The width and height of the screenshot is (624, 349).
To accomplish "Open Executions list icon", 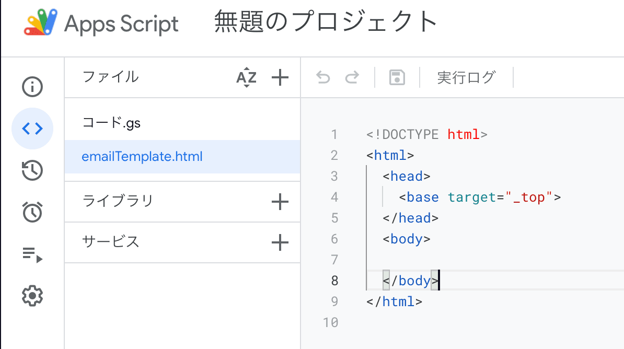I will click(x=32, y=254).
